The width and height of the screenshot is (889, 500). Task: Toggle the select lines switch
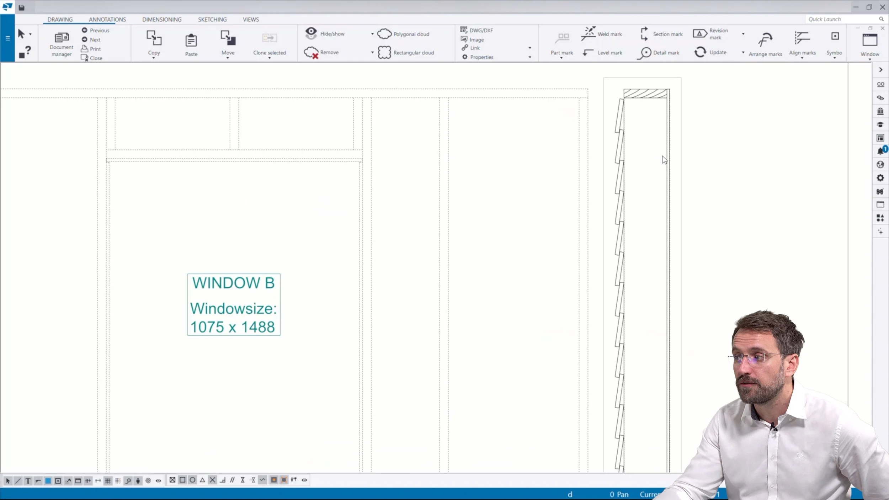18,481
